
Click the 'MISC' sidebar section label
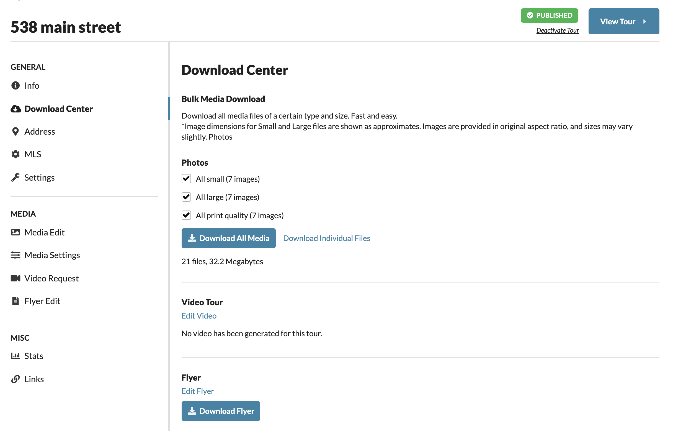click(20, 338)
